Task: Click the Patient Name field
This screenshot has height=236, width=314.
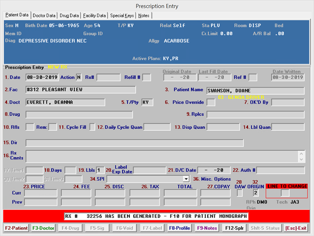Action: click(255, 91)
